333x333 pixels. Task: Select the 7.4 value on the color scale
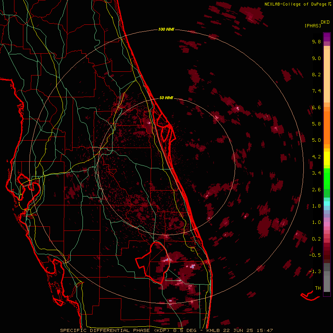coord(316,91)
